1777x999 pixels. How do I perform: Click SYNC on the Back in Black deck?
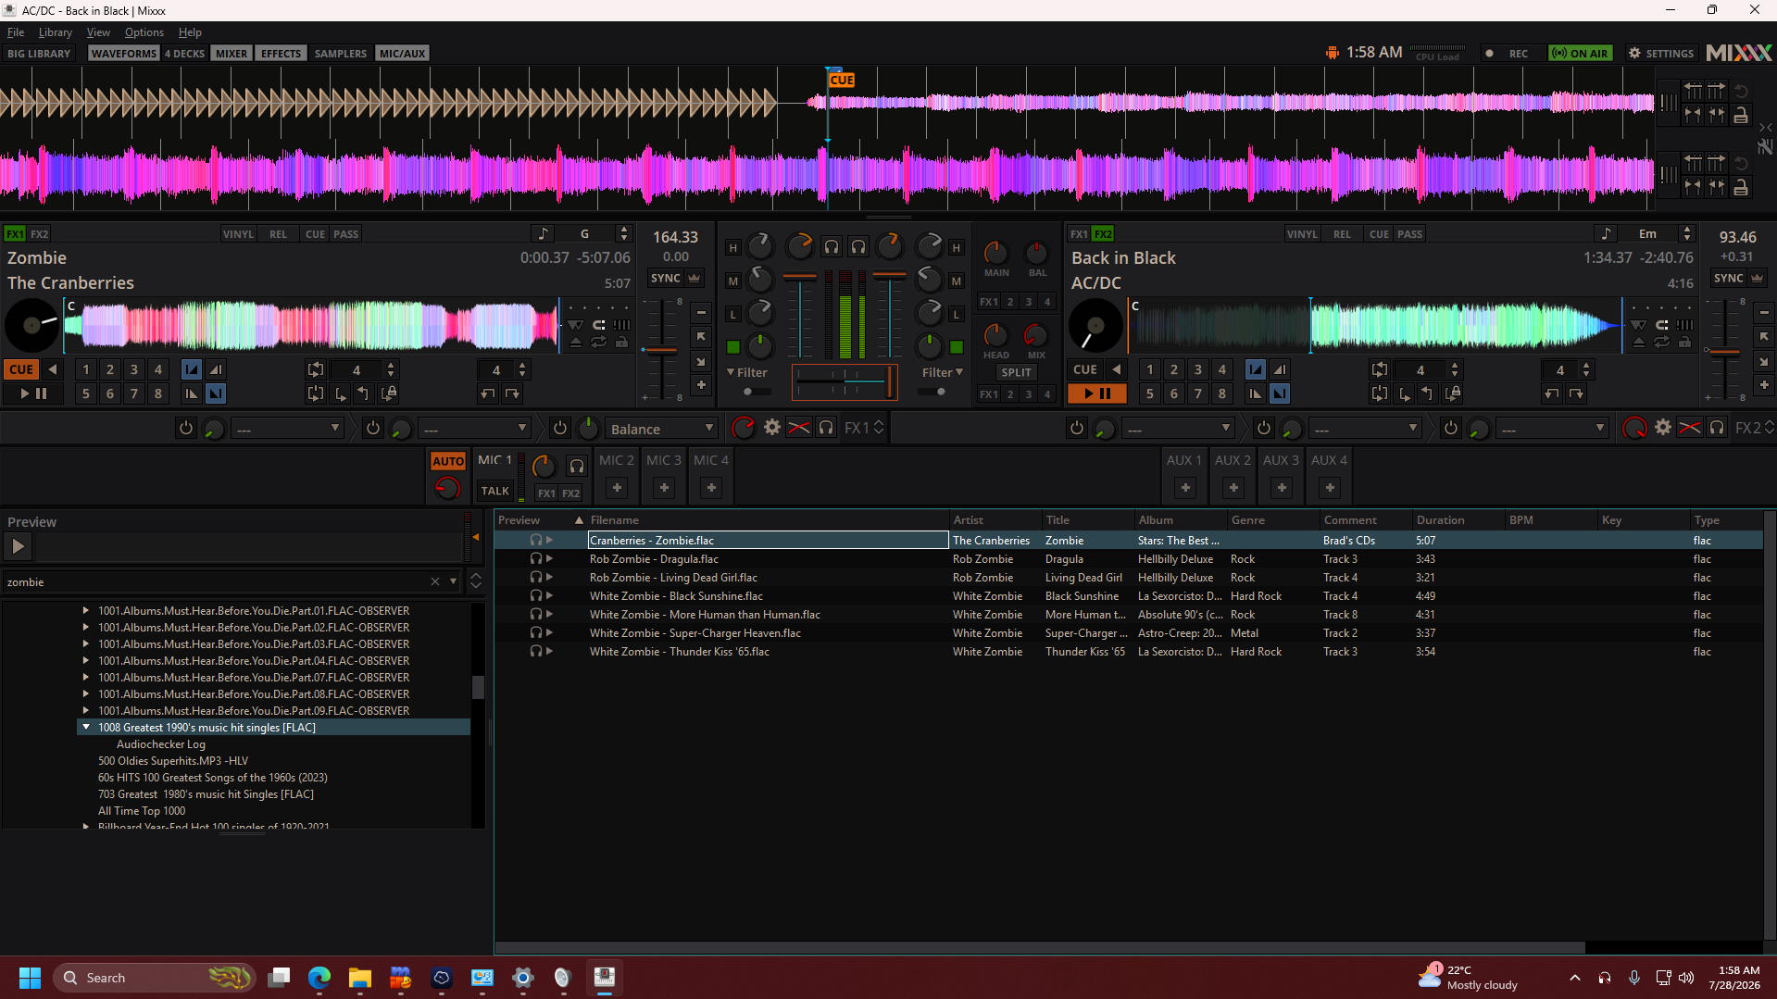(1728, 278)
